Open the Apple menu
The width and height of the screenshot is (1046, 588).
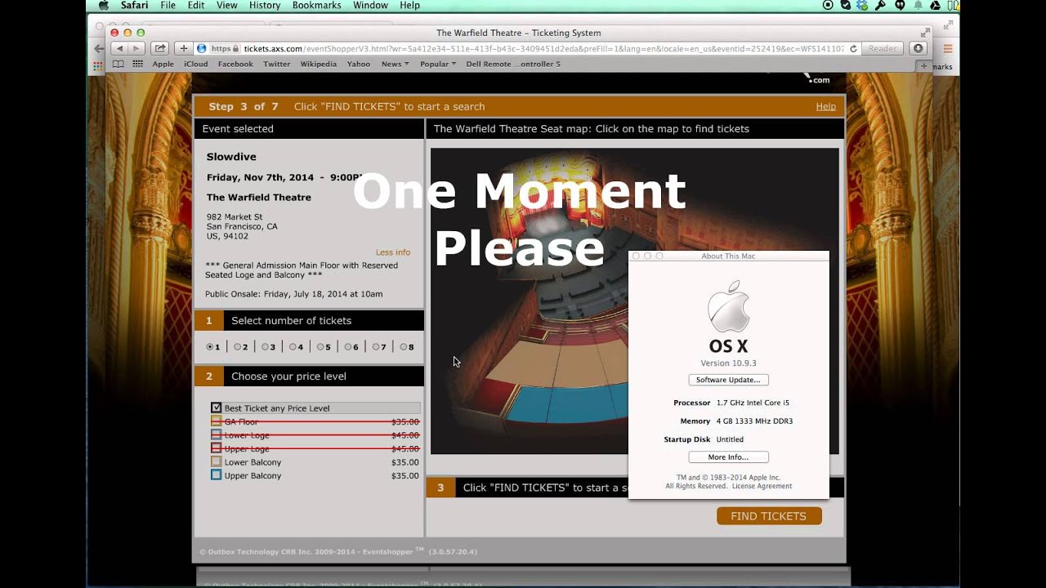(x=103, y=6)
